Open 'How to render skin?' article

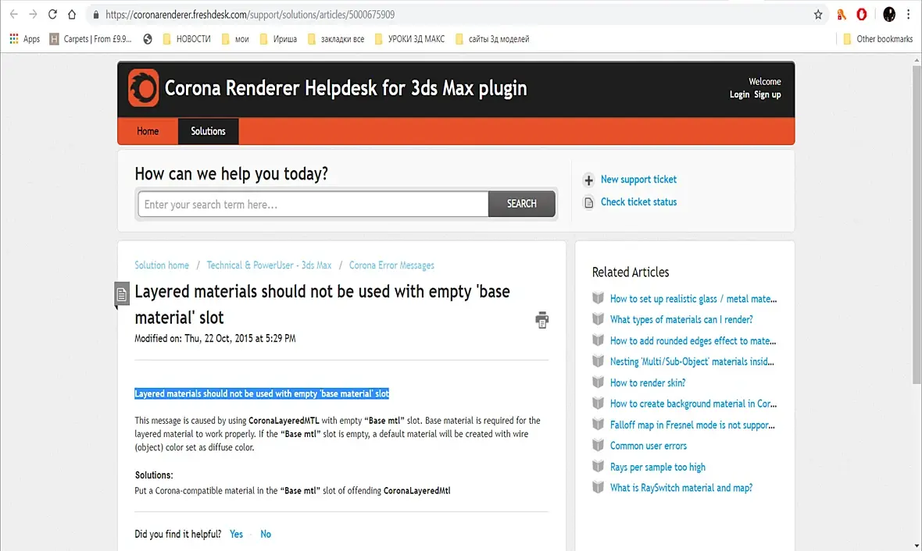point(648,382)
